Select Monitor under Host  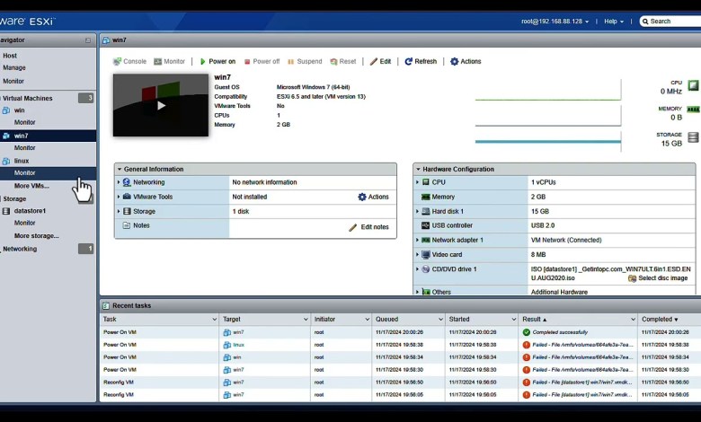click(x=13, y=81)
